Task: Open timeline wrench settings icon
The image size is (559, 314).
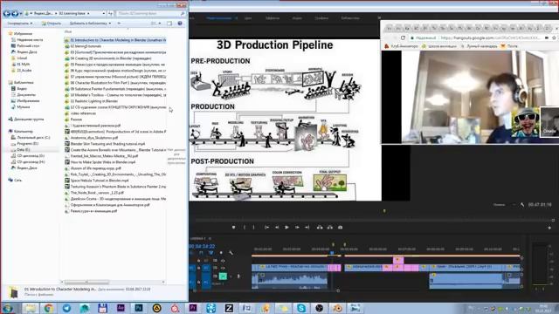Action: tap(231, 253)
